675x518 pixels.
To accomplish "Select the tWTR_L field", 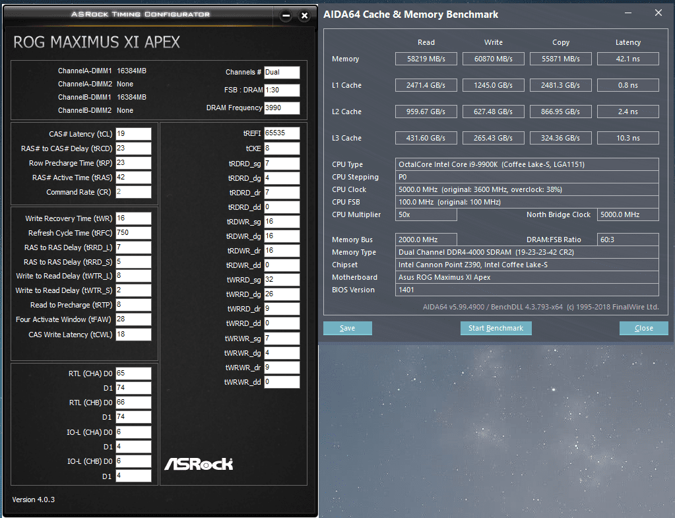I will click(133, 276).
